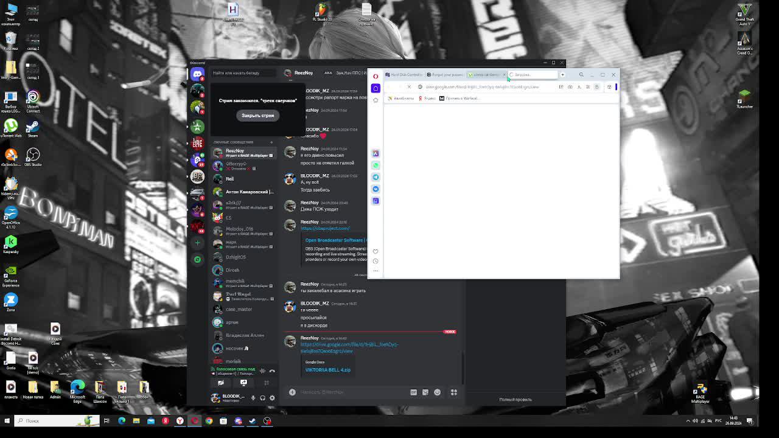This screenshot has height=438, width=779.
Task: Open the emoji picker in Discord
Action: point(437,392)
